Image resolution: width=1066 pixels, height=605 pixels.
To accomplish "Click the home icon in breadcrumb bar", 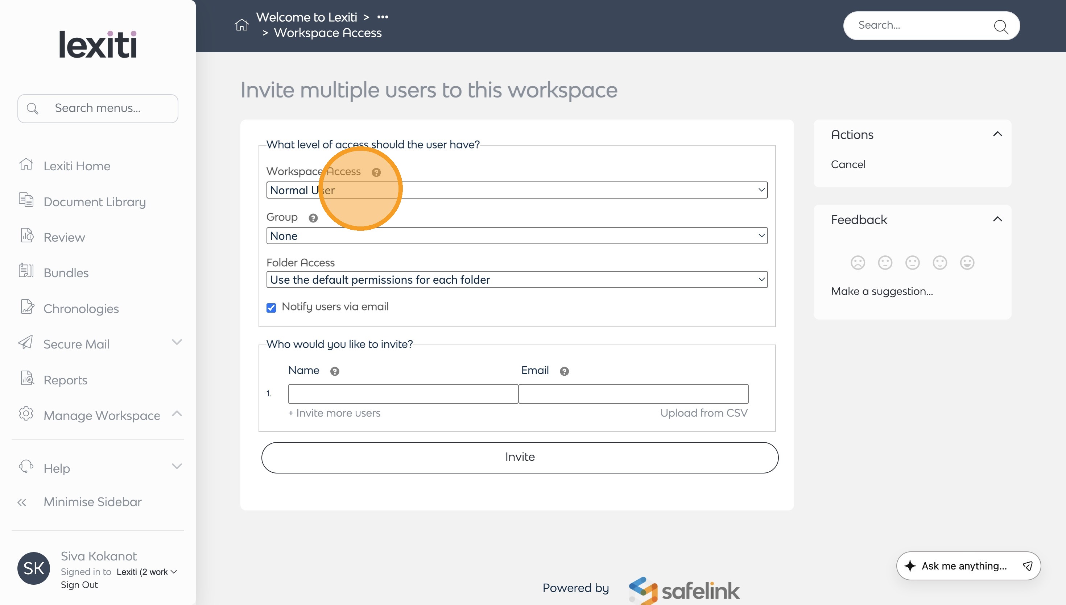I will coord(241,25).
